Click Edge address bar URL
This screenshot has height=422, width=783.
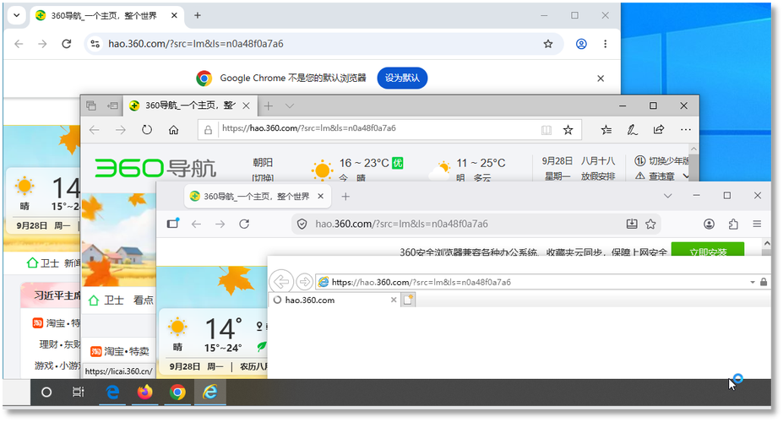tap(308, 128)
